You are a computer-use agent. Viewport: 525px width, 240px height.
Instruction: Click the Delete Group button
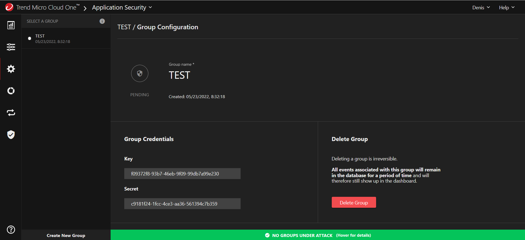(354, 203)
